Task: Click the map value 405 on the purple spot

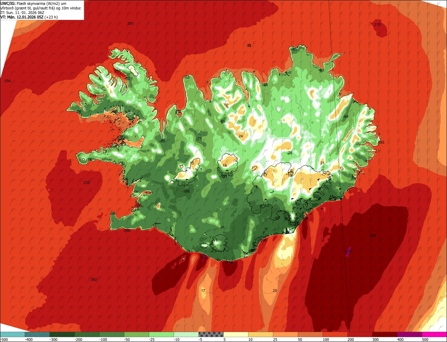Action: [x=348, y=252]
